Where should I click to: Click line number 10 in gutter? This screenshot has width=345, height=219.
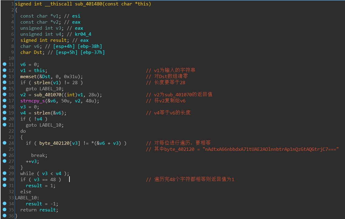tap(11, 58)
